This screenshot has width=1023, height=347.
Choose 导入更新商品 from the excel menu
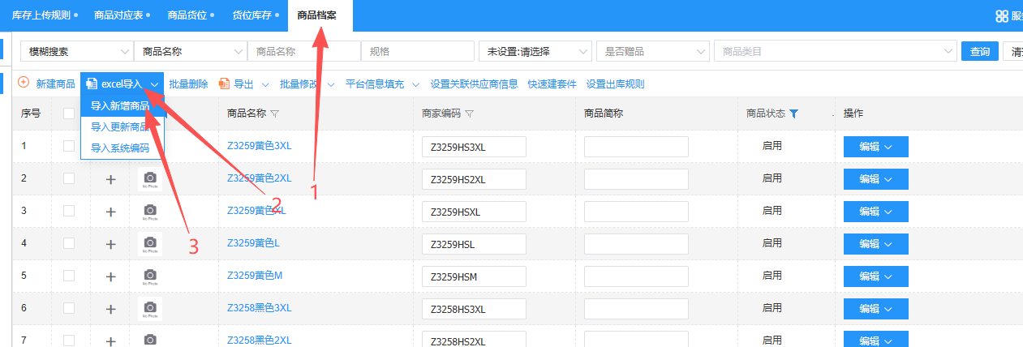coord(123,126)
